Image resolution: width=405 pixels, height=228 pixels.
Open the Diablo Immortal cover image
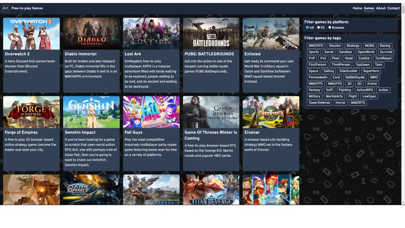[x=91, y=34]
